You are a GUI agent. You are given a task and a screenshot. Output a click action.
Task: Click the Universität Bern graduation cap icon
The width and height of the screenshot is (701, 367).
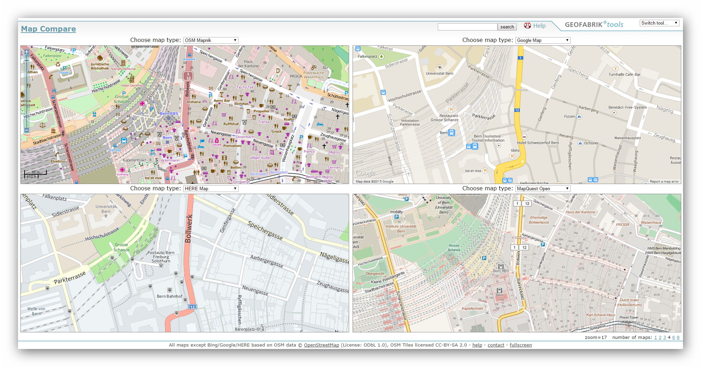pyautogui.click(x=440, y=68)
